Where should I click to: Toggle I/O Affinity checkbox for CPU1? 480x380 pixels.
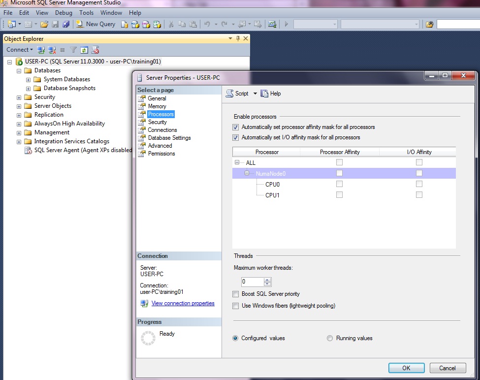(419, 194)
